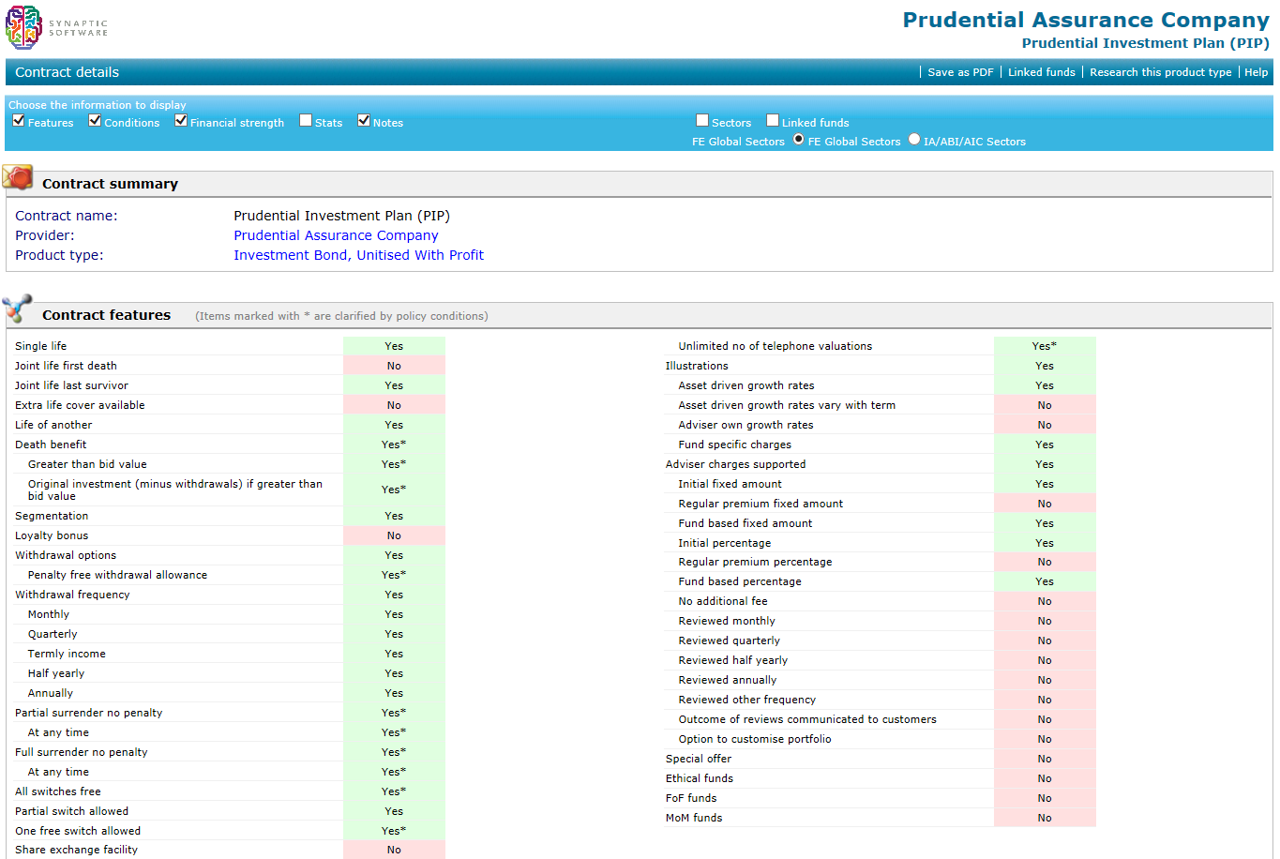
Task: Click 'Option to customise portfolio' label
Action: 755,739
